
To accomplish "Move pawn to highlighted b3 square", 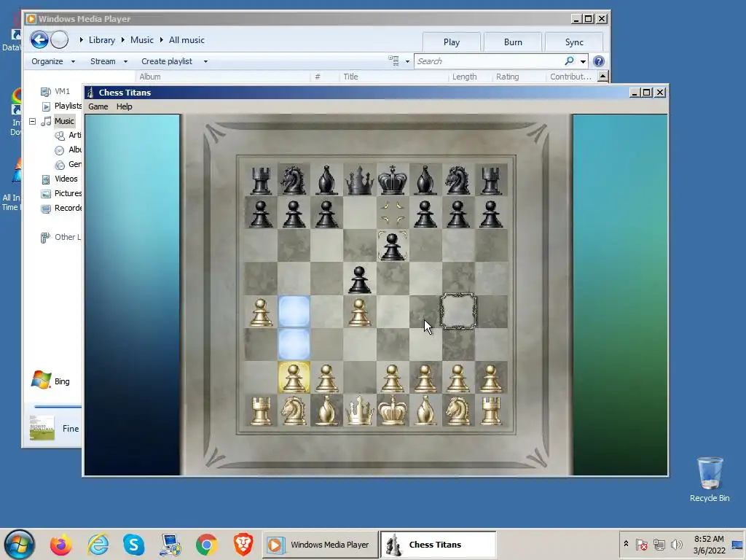I will [294, 344].
